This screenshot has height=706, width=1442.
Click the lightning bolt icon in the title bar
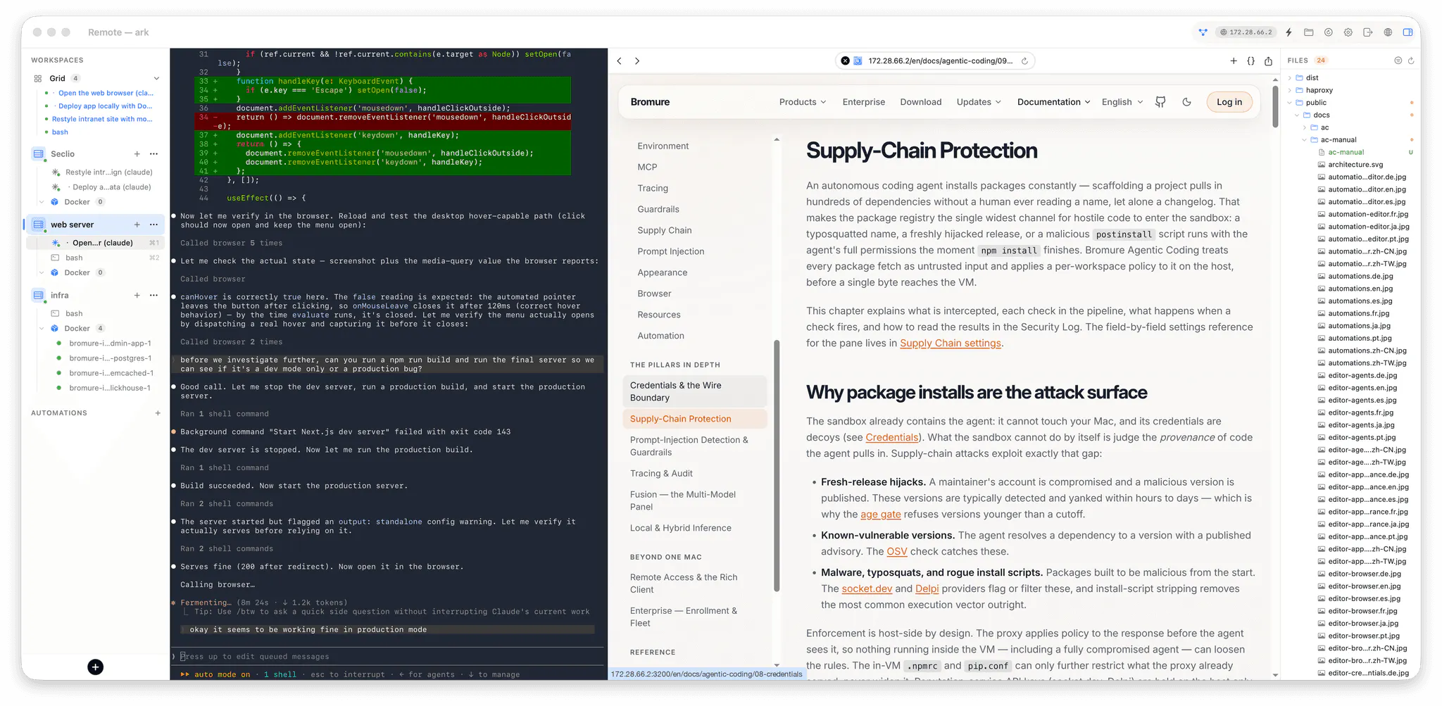click(x=1289, y=32)
